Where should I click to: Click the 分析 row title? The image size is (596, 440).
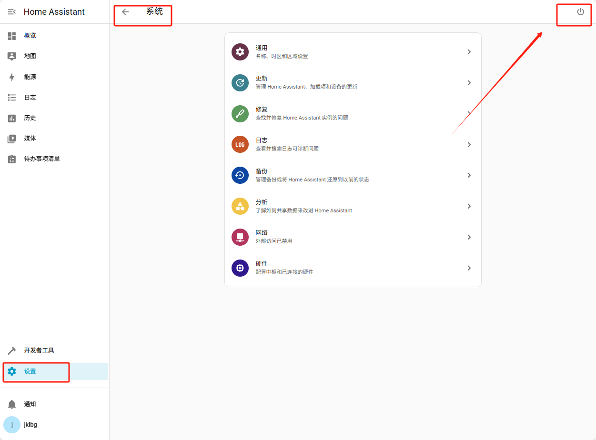point(262,202)
